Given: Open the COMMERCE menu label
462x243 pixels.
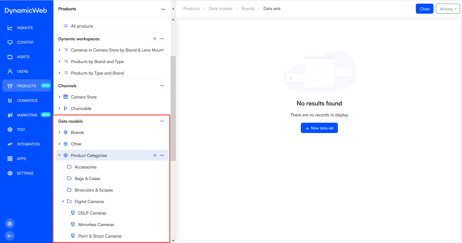Looking at the screenshot, I should pyautogui.click(x=27, y=101).
